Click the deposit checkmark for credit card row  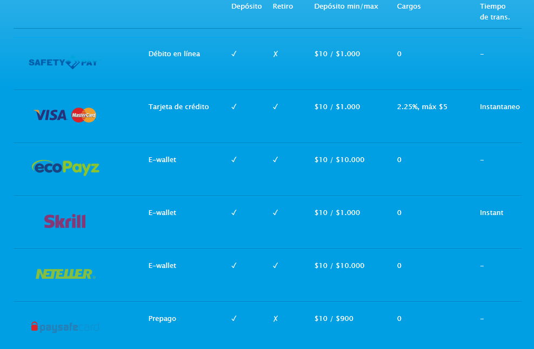[x=234, y=106]
